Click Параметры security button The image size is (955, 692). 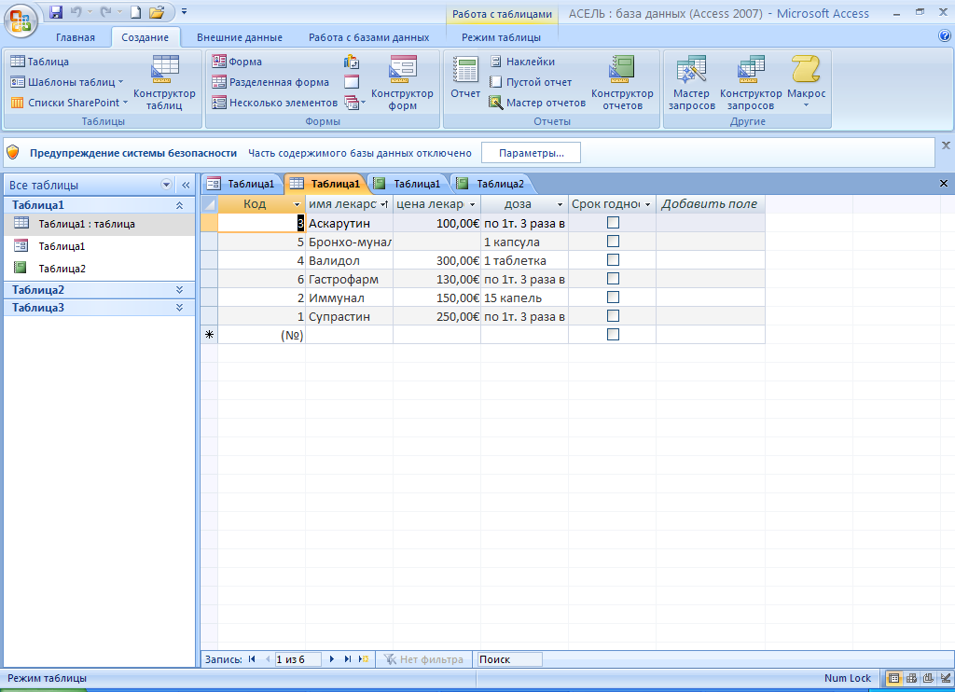coord(531,153)
